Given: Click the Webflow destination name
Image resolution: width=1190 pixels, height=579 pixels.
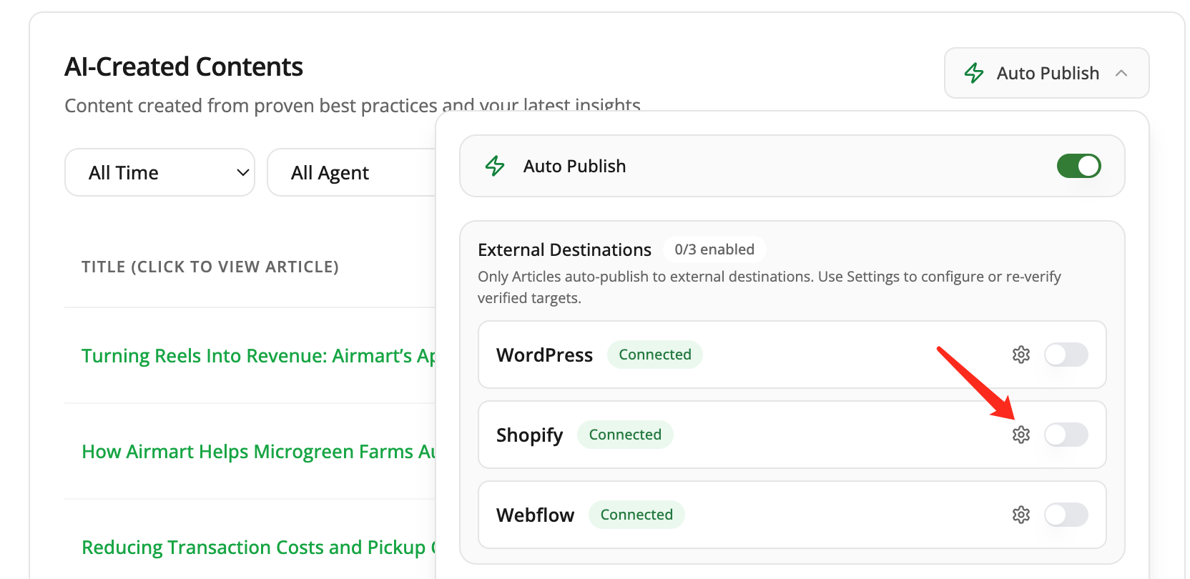Looking at the screenshot, I should tap(535, 515).
